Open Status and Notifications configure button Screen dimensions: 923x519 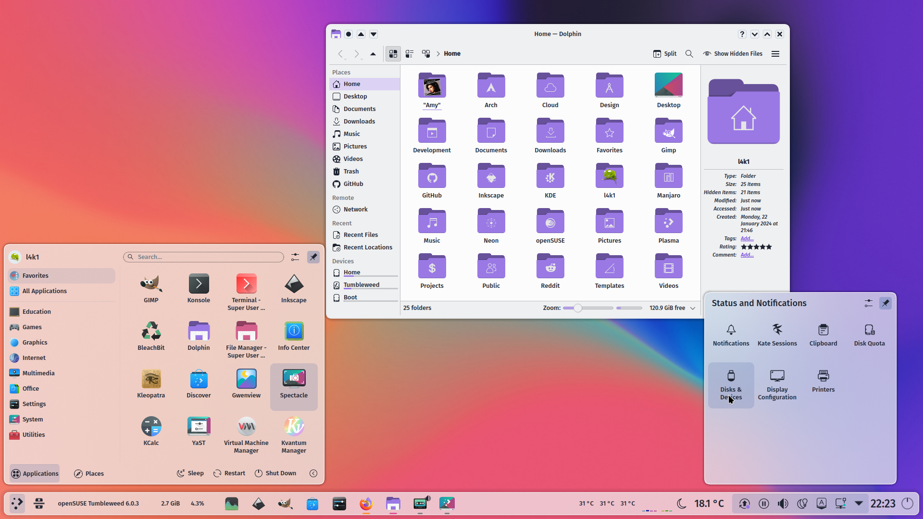868,303
